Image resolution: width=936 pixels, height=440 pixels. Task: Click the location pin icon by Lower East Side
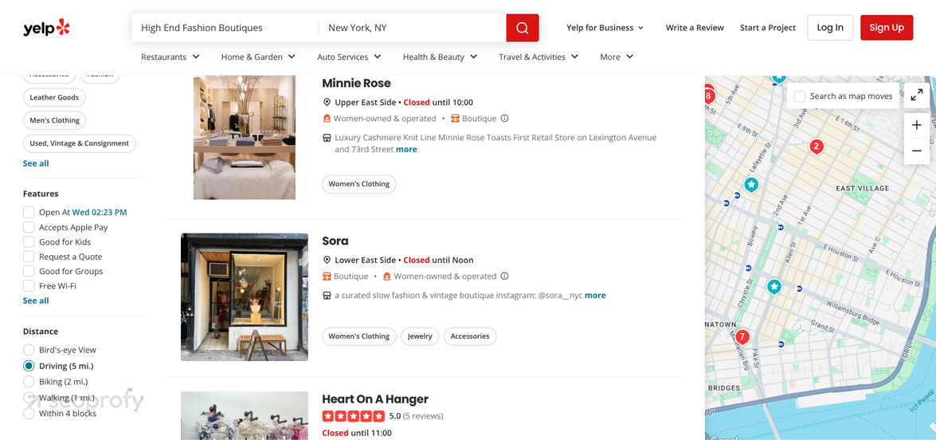coord(327,260)
